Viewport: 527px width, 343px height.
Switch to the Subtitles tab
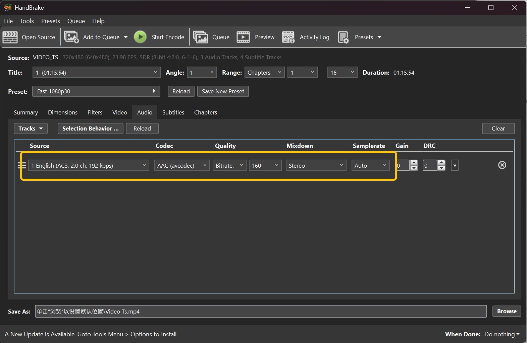pos(173,112)
